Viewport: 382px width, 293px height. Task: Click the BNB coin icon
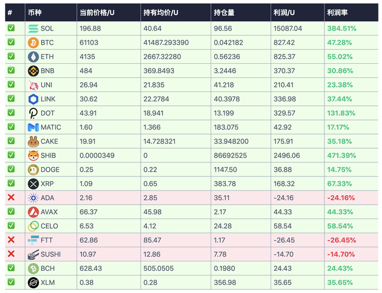click(33, 71)
